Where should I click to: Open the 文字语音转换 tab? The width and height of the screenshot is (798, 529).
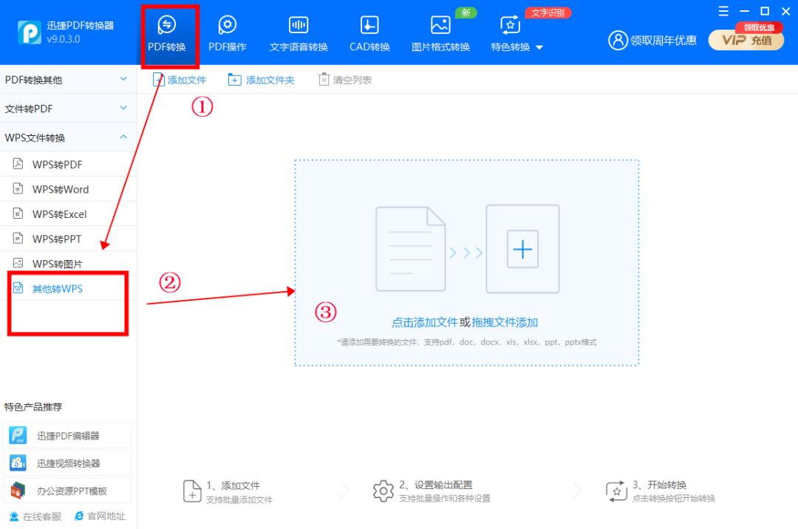pos(299,34)
